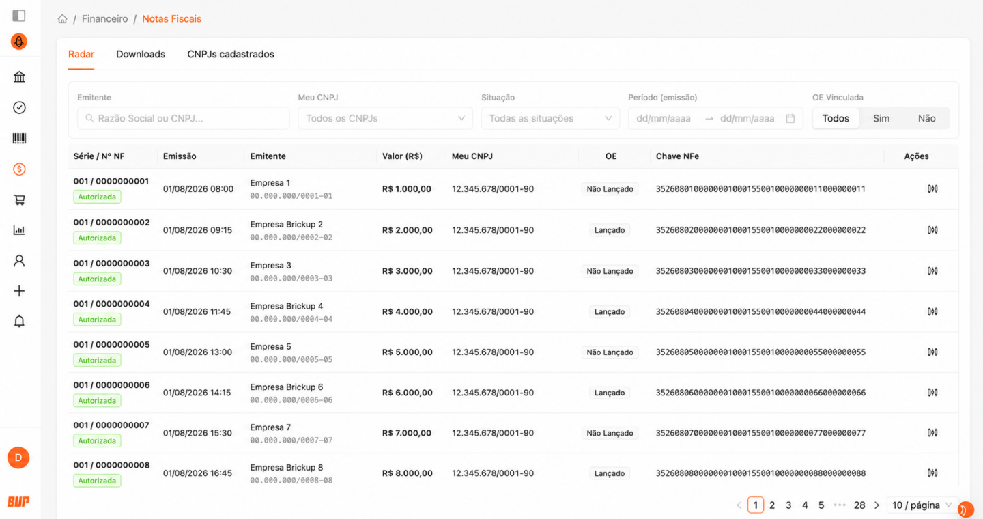Image resolution: width=983 pixels, height=519 pixels.
Task: Click the action icon for NF 0000000001
Action: coord(932,188)
